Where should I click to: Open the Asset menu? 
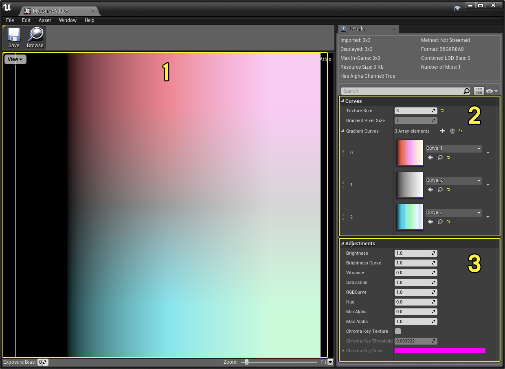[45, 20]
